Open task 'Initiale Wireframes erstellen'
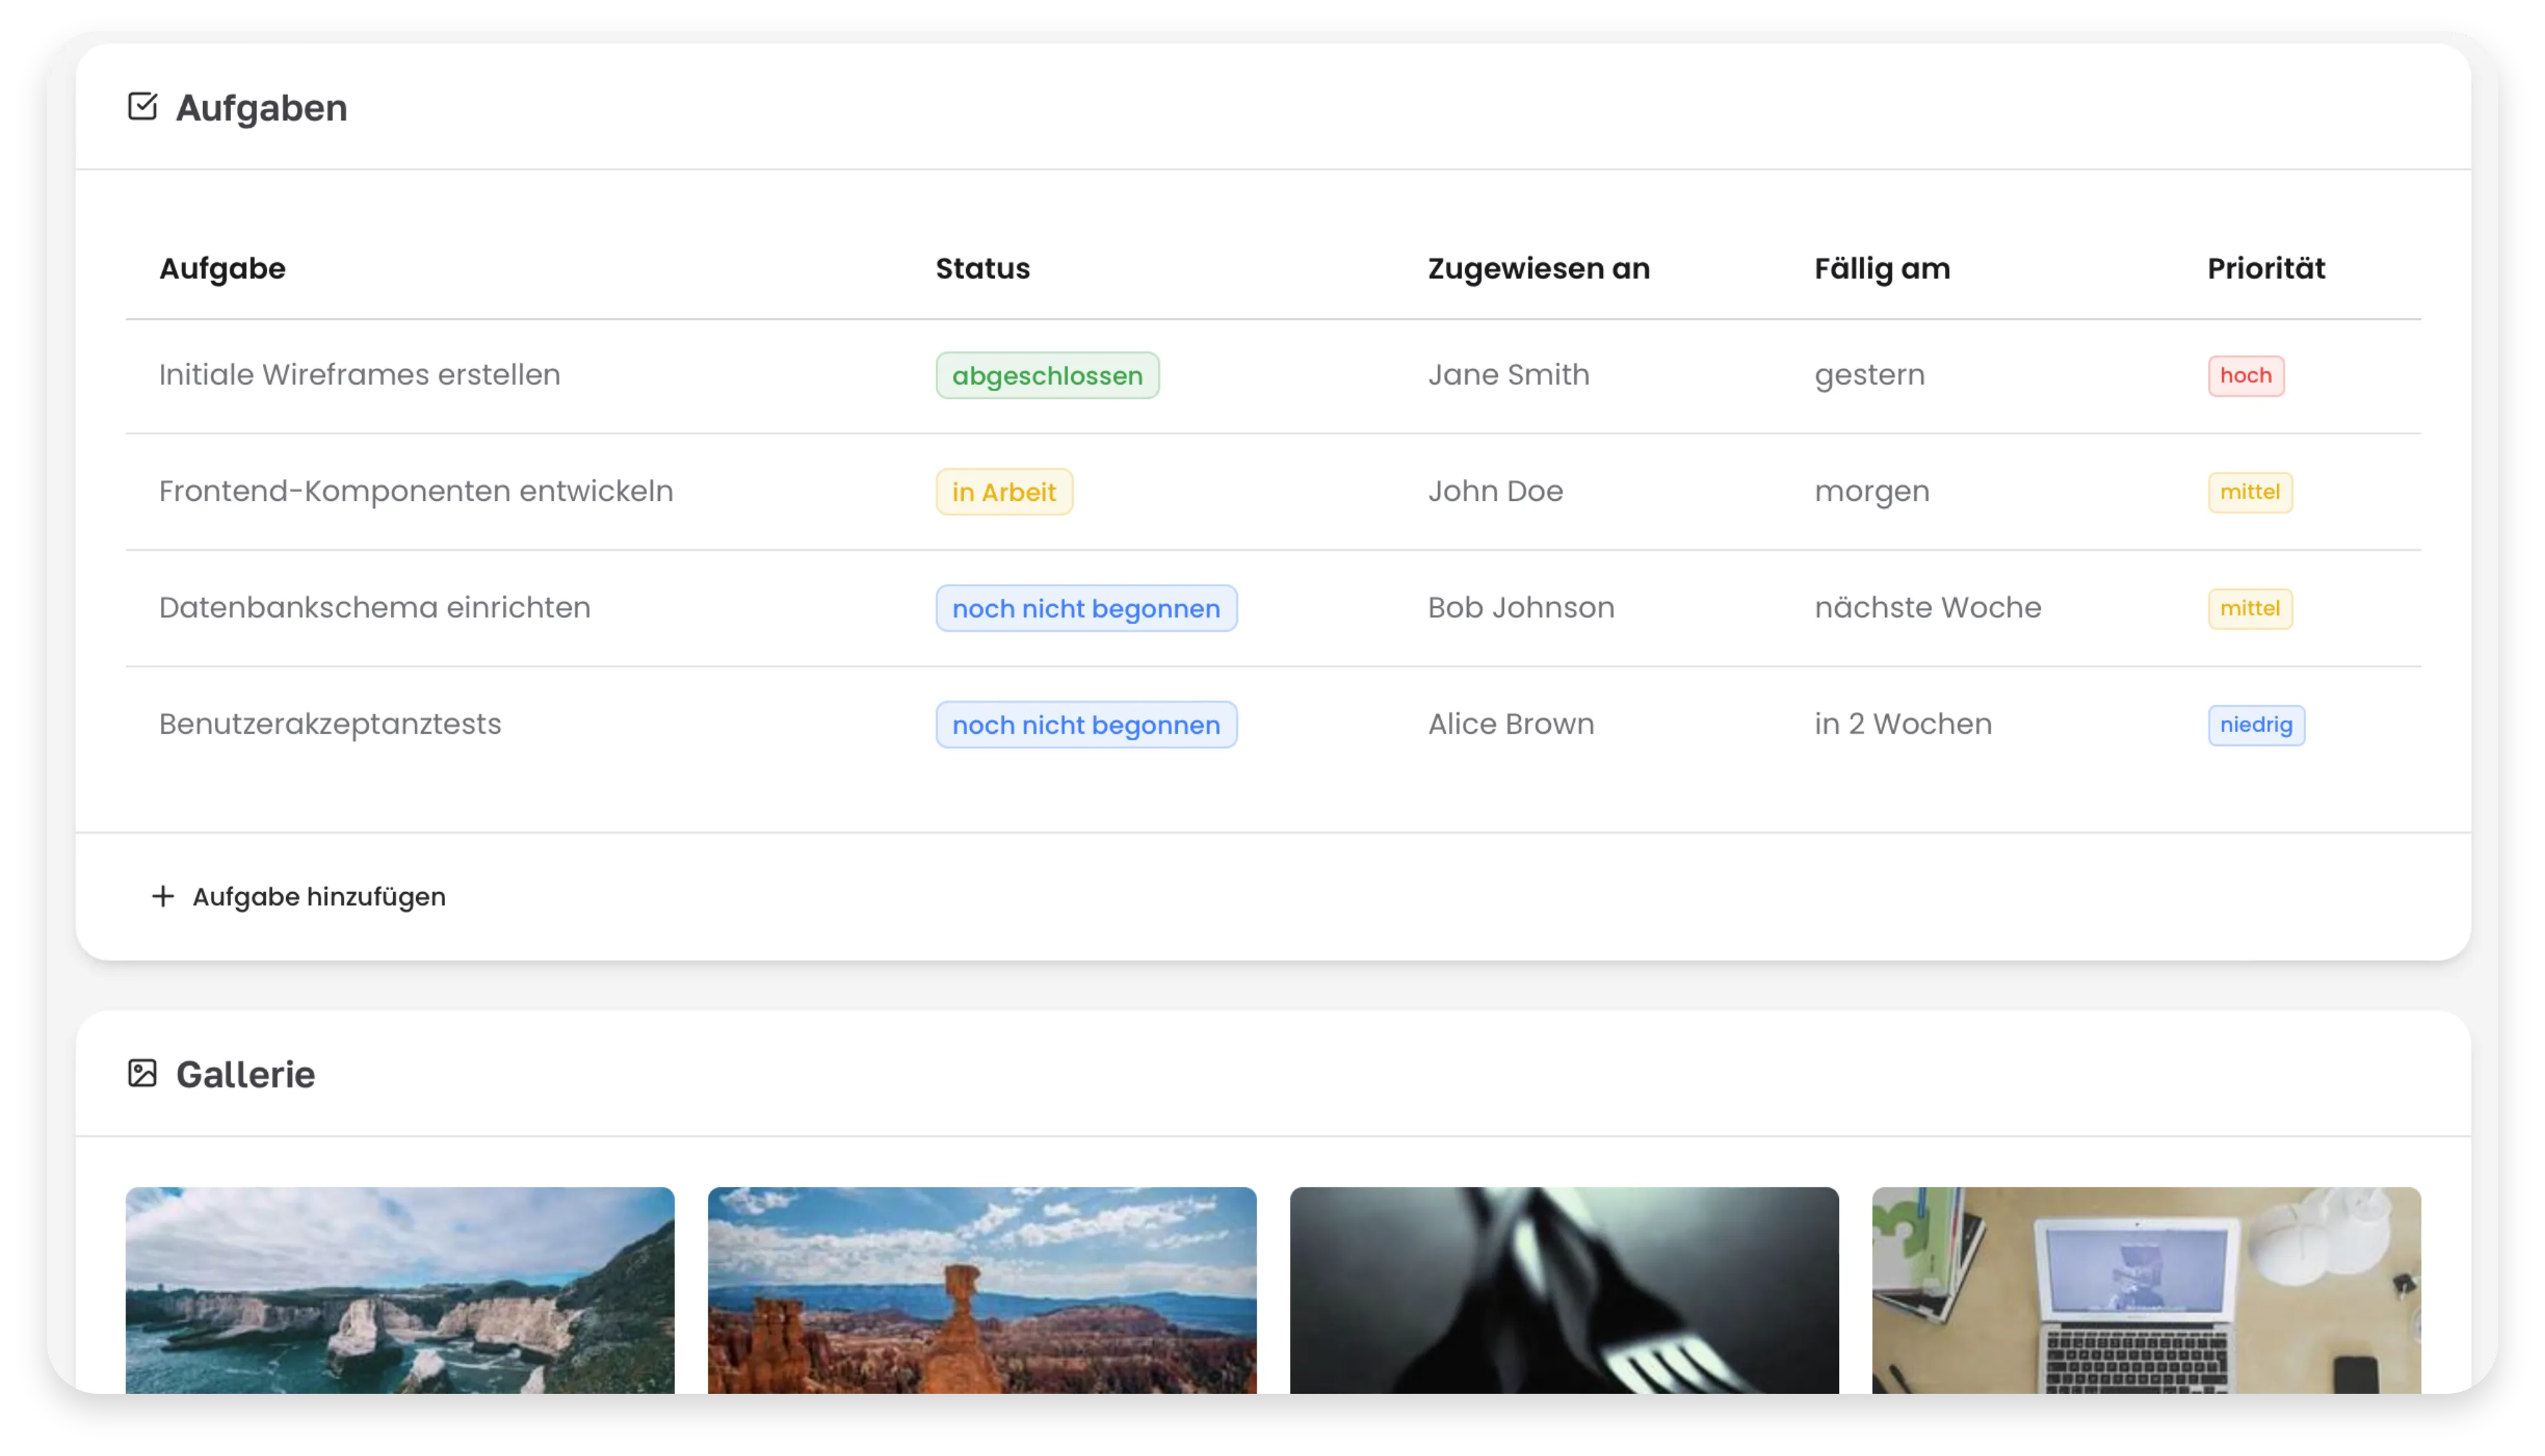Screen dimensions: 2545x1456 (359, 375)
